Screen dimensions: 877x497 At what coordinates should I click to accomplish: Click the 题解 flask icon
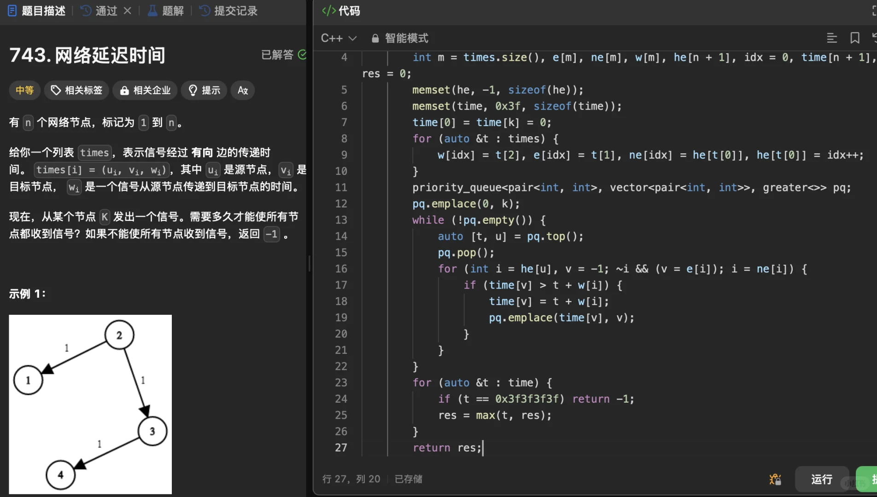(x=152, y=11)
